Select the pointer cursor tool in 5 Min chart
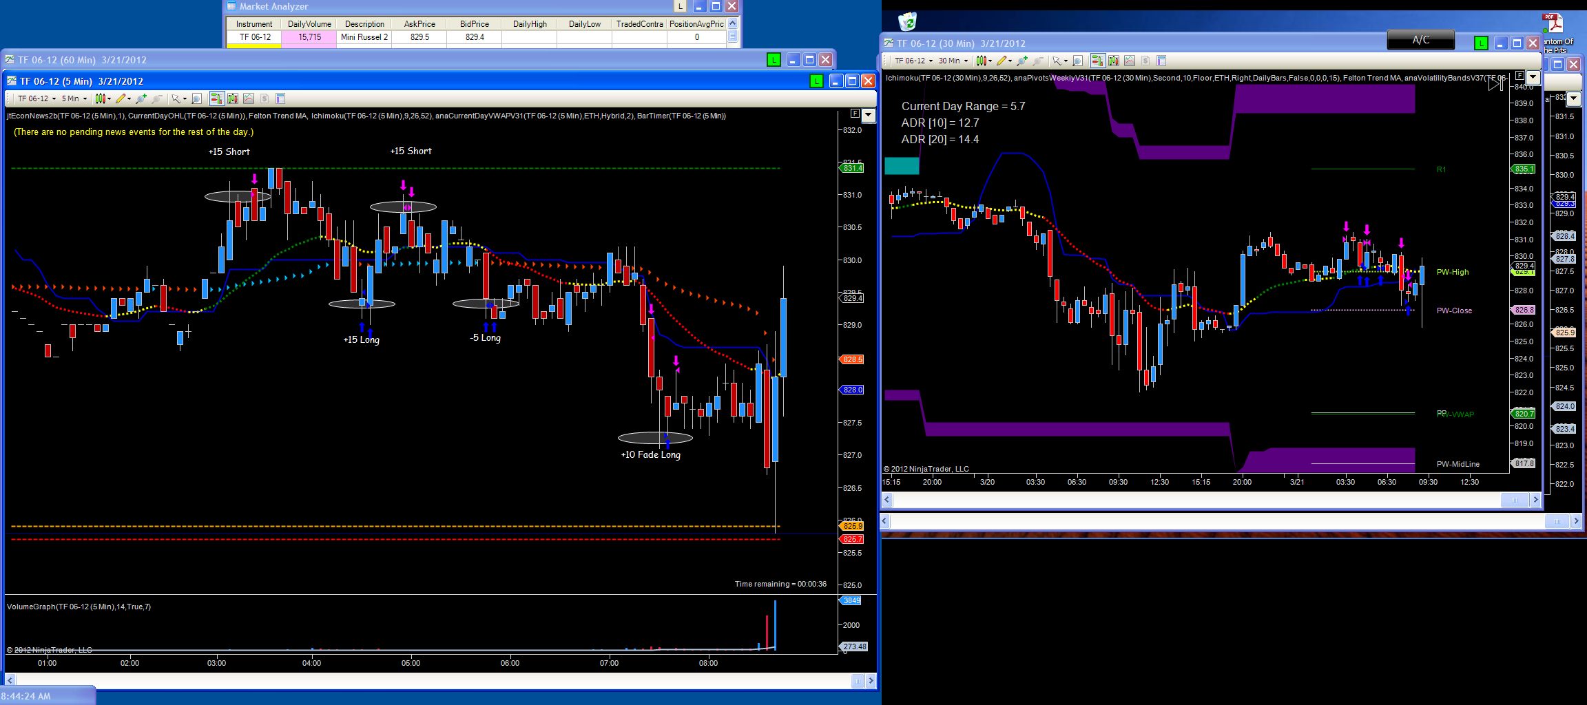Screen dimensions: 1587x705 [x=176, y=98]
